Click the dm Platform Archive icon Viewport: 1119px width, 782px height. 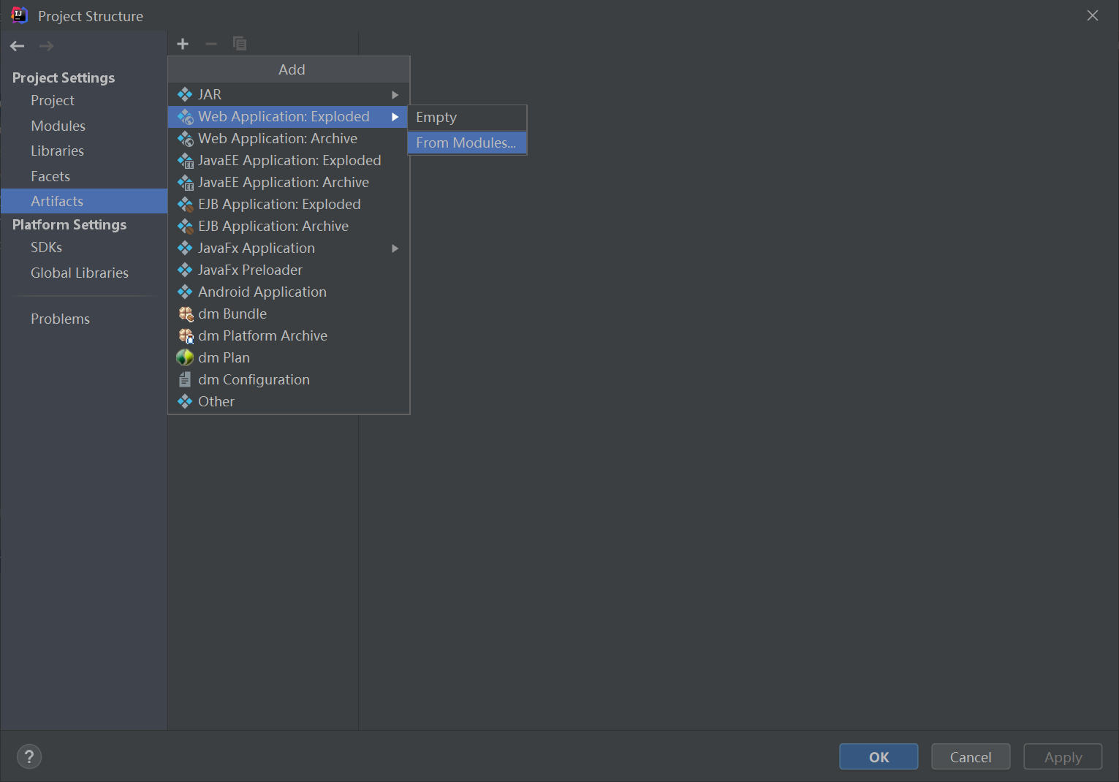coord(186,336)
